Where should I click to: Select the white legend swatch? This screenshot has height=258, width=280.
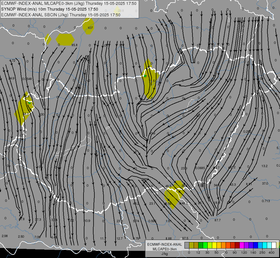click(x=274, y=245)
